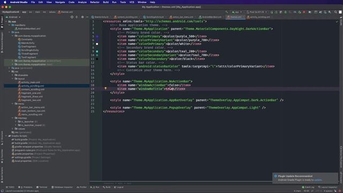Open the Database Inspector tool window

62,187
